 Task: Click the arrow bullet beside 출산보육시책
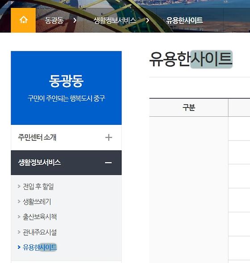[19, 217]
